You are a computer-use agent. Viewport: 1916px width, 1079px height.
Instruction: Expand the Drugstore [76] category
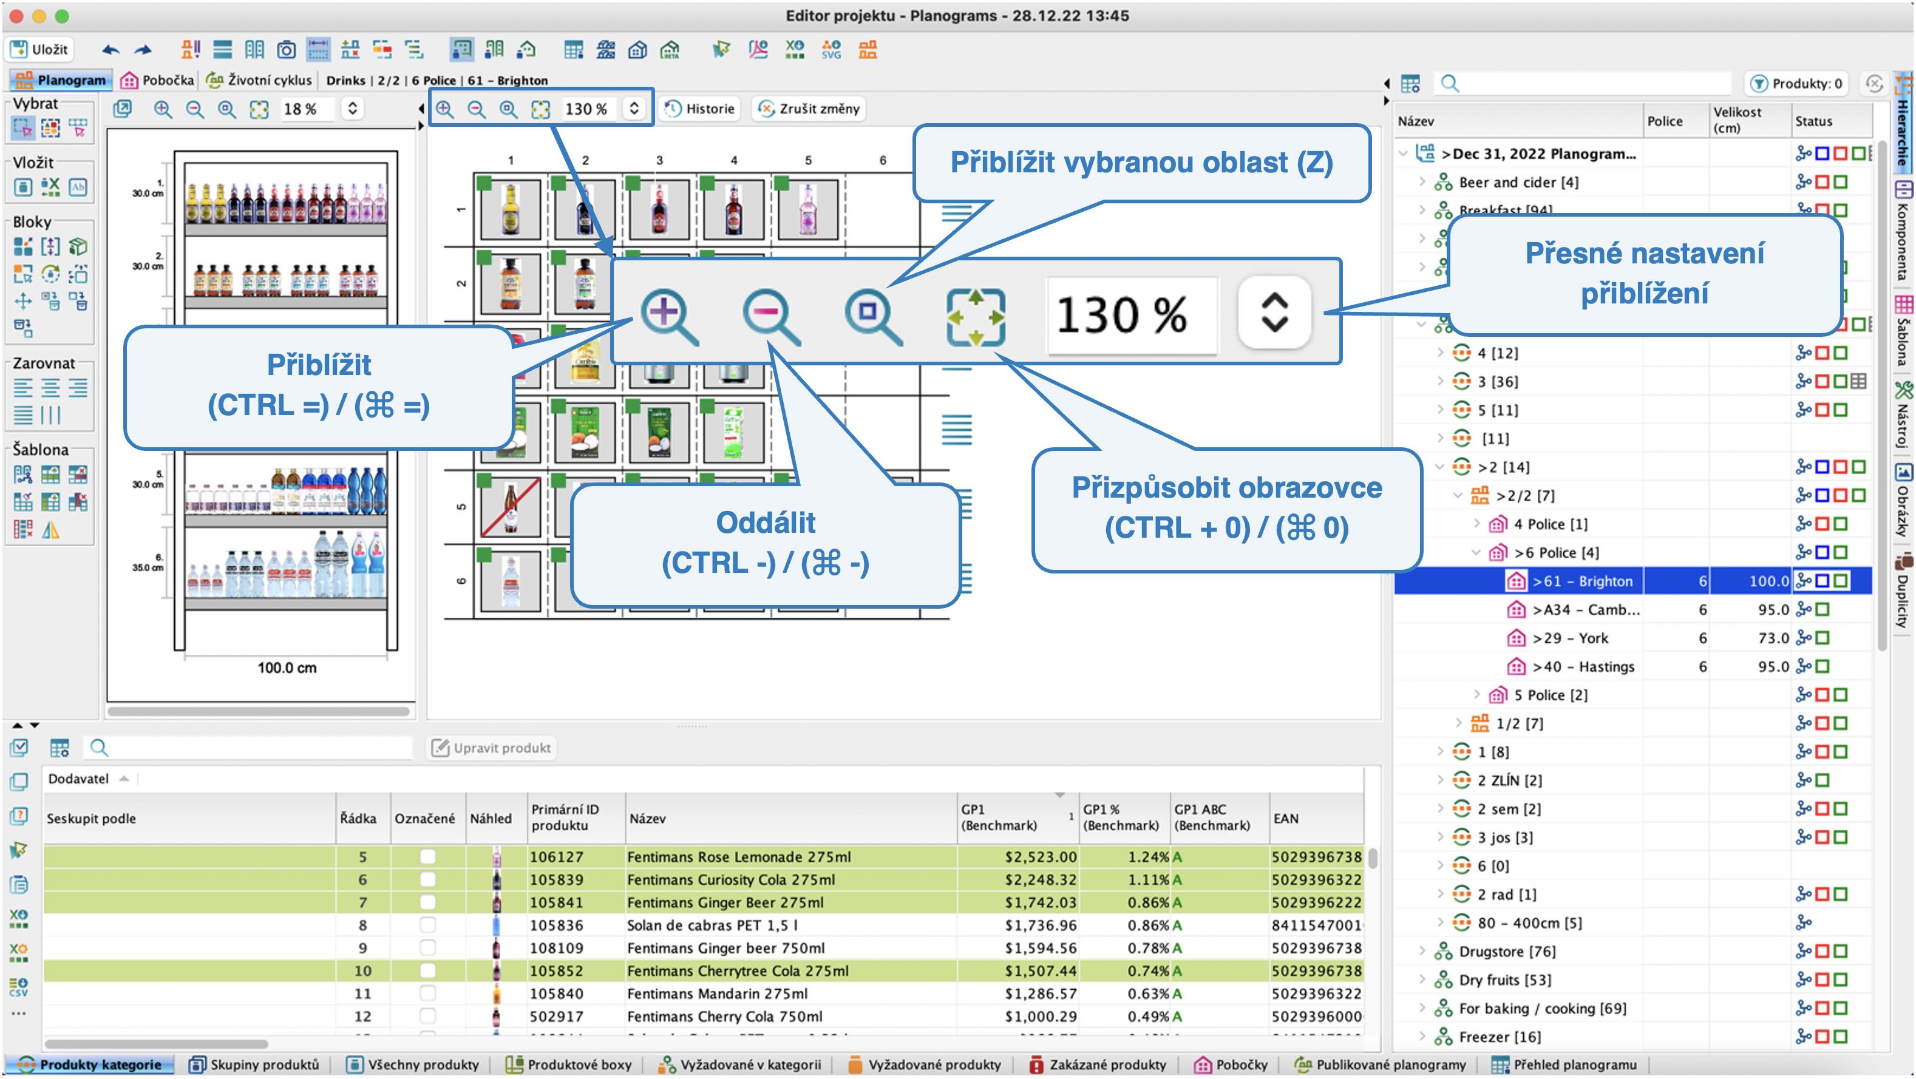coord(1421,951)
